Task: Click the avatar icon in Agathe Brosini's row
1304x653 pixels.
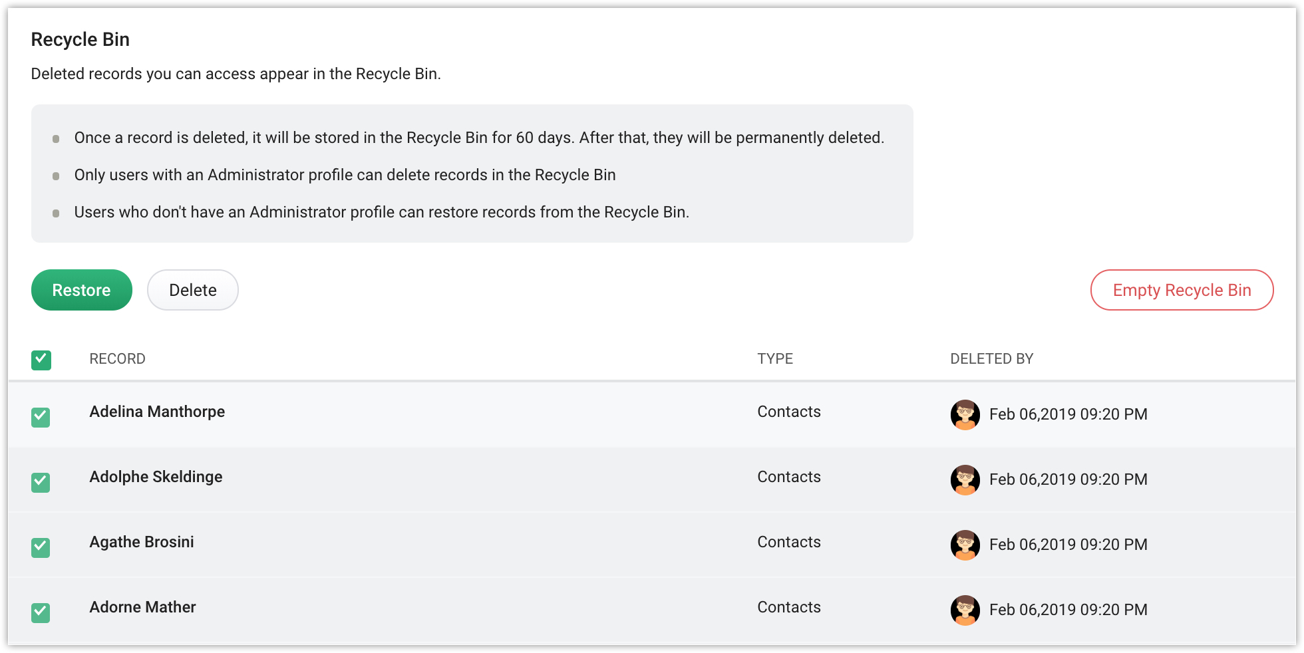Action: (965, 545)
